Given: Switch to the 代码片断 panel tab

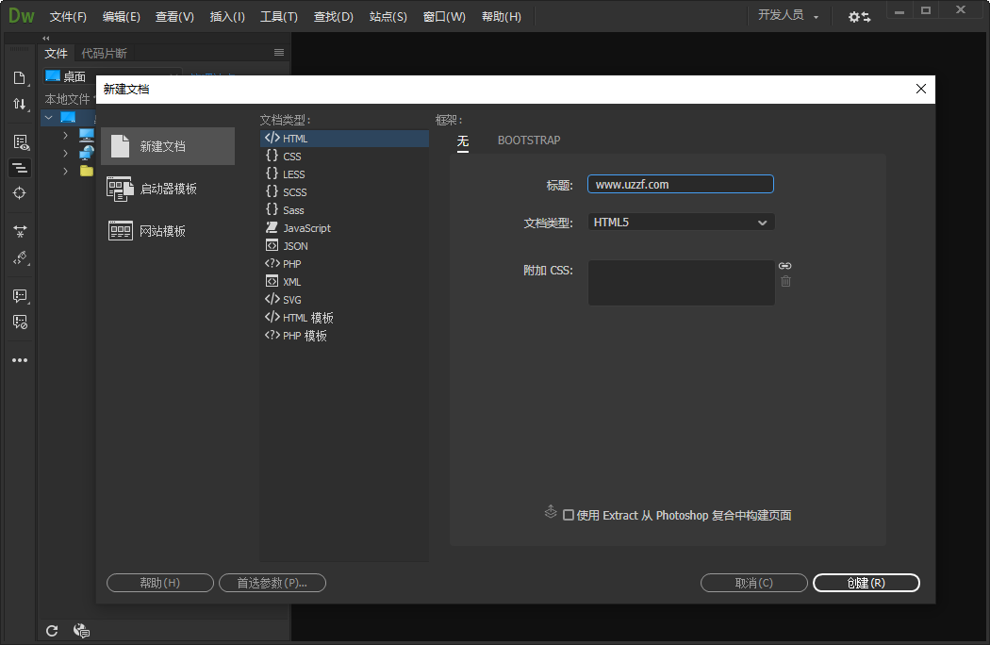Looking at the screenshot, I should tap(104, 53).
